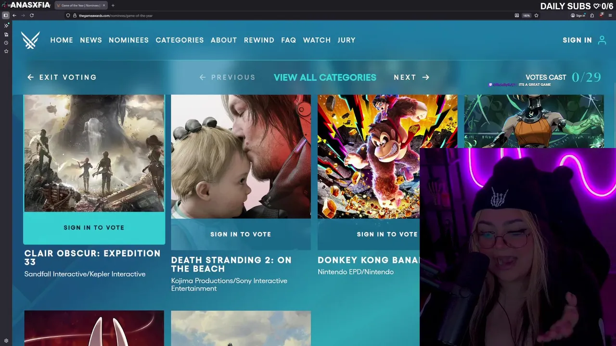The image size is (616, 346).
Task: Click the left arrow beside EXIT VOTING
Action: point(31,77)
